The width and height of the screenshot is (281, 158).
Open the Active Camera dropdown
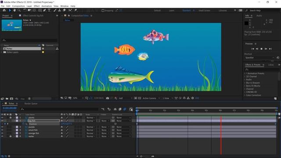[151, 98]
